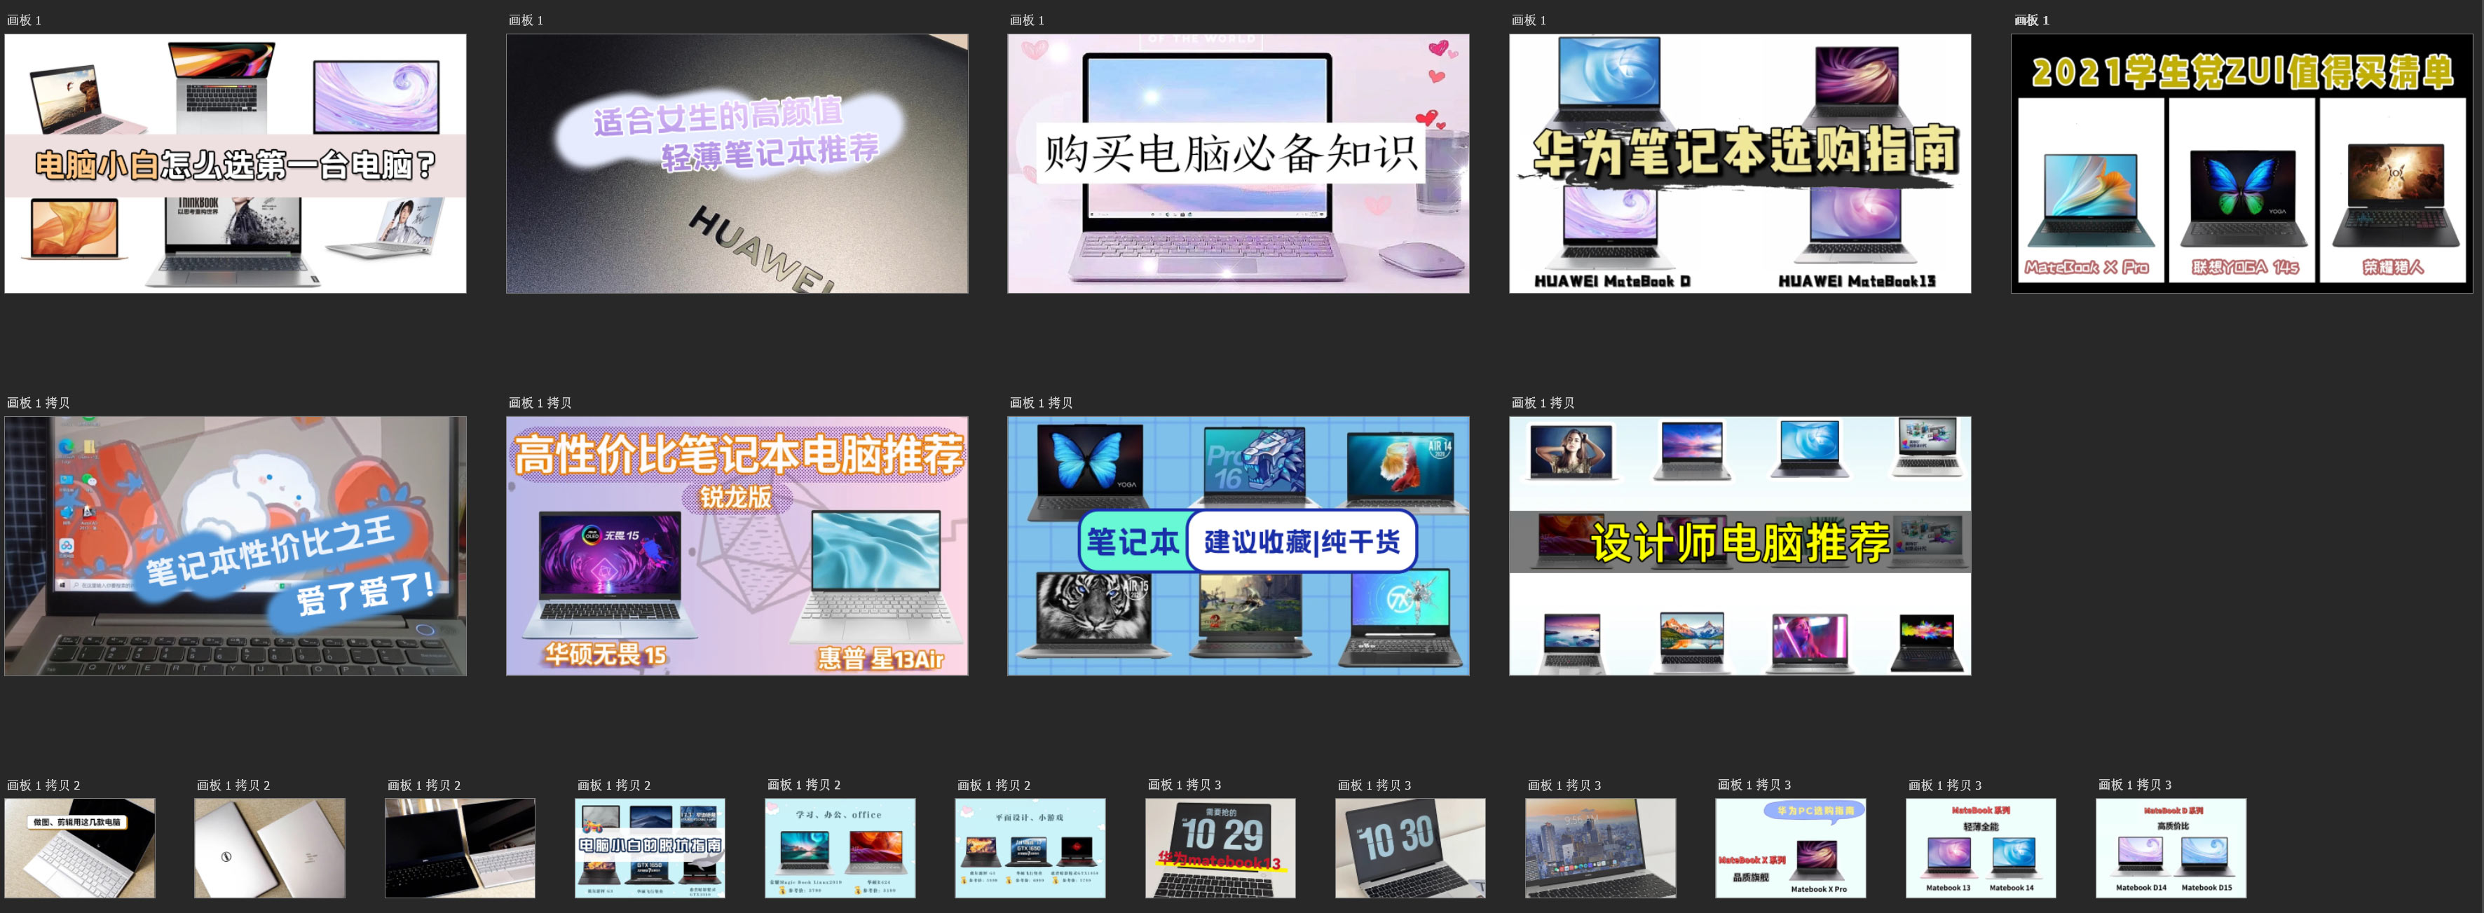Click the '画板 1 拷贝 3' label above the MateBook D系列 artboard
The width and height of the screenshot is (2484, 913).
point(2135,785)
